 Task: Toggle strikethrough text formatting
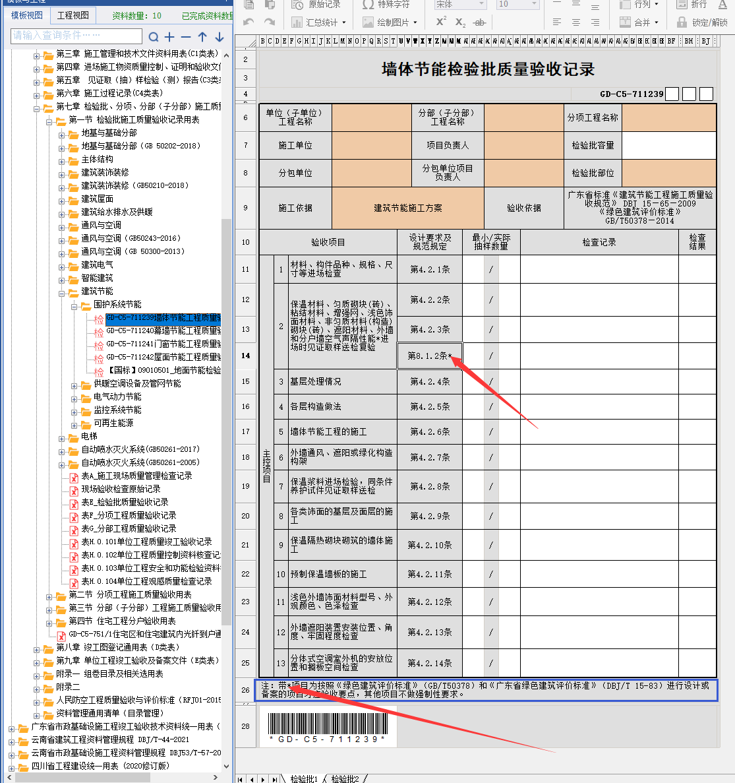click(479, 22)
